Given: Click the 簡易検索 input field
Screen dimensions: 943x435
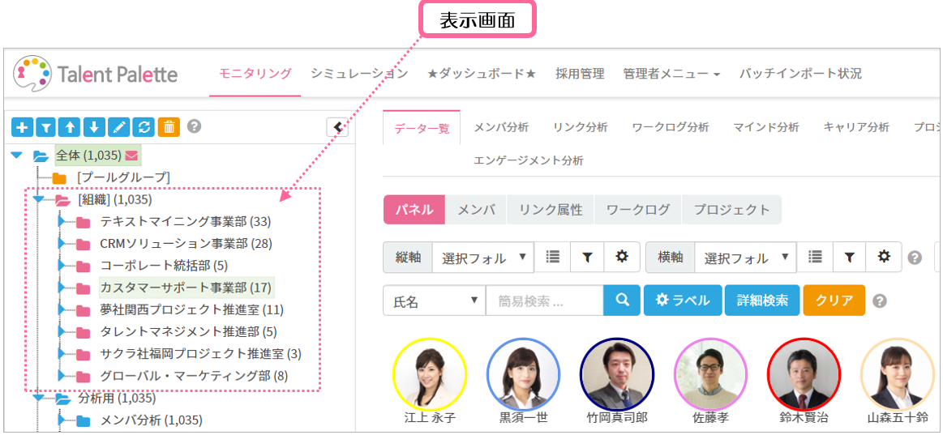Looking at the screenshot, I should 543,301.
